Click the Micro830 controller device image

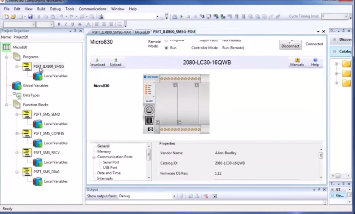(x=176, y=104)
